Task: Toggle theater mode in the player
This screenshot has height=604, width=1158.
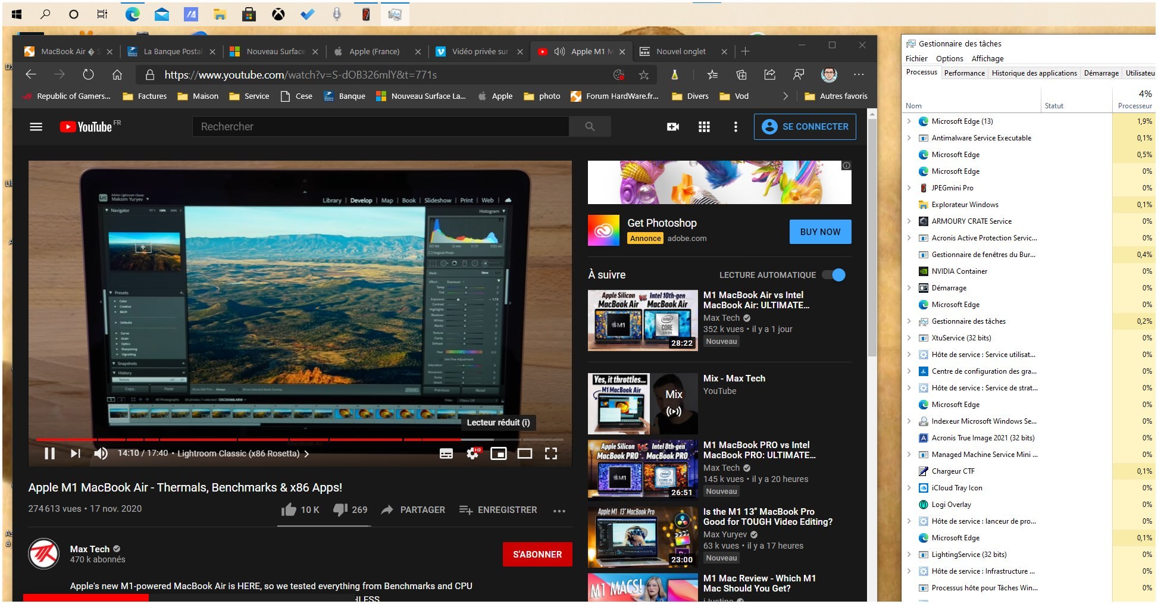Action: coord(524,453)
